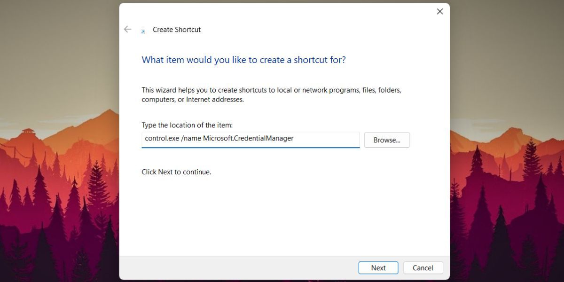Screen dimensions: 564x282
Task: Click the "Type the location of the item:" label
Action: (x=187, y=125)
